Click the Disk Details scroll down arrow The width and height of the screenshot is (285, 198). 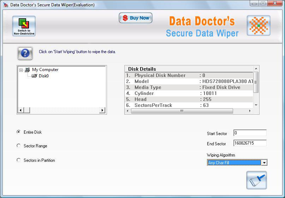pos(256,105)
